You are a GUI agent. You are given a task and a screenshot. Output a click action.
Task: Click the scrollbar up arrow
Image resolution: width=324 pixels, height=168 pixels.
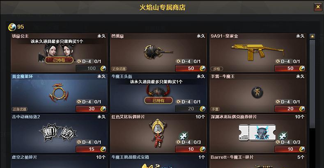click(312, 36)
